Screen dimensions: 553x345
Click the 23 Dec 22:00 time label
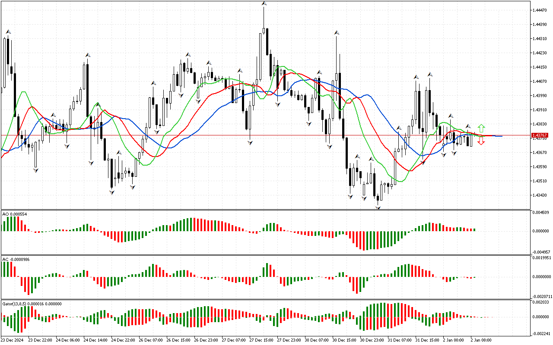[40, 340]
